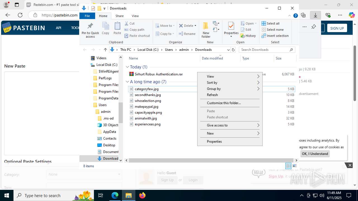358x201 pixels.
Task: Open the Delete dropdown arrow
Action: [195, 26]
